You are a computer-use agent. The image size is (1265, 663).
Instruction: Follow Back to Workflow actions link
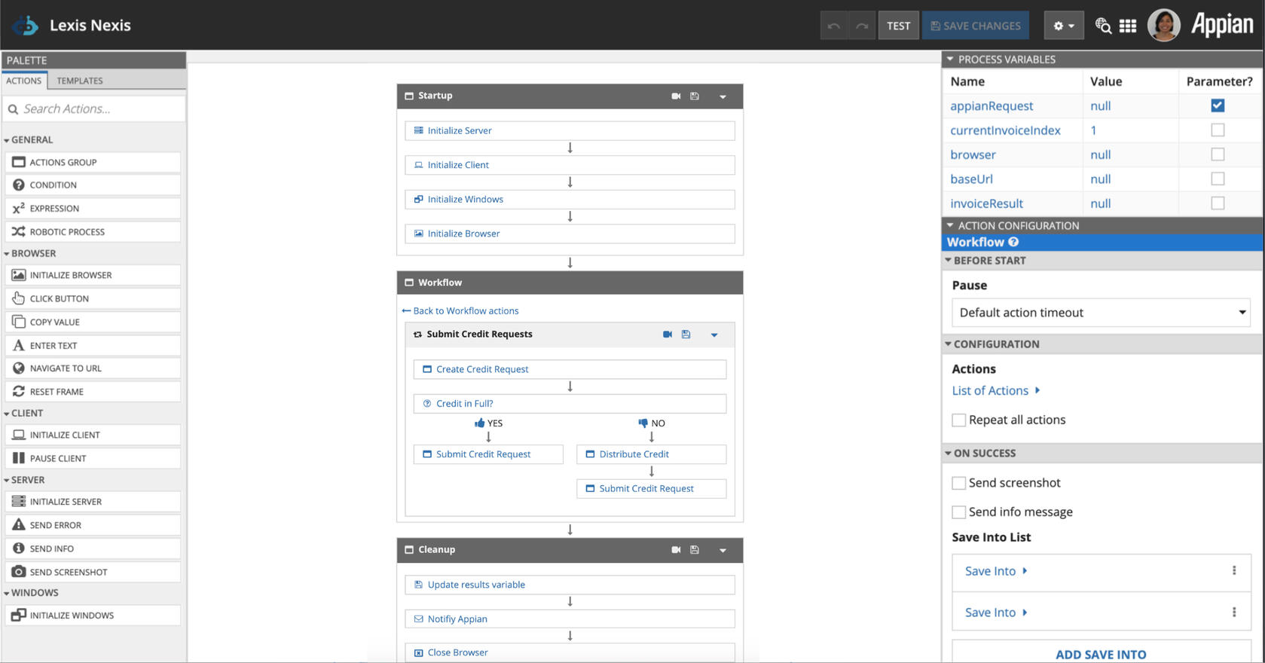click(460, 310)
